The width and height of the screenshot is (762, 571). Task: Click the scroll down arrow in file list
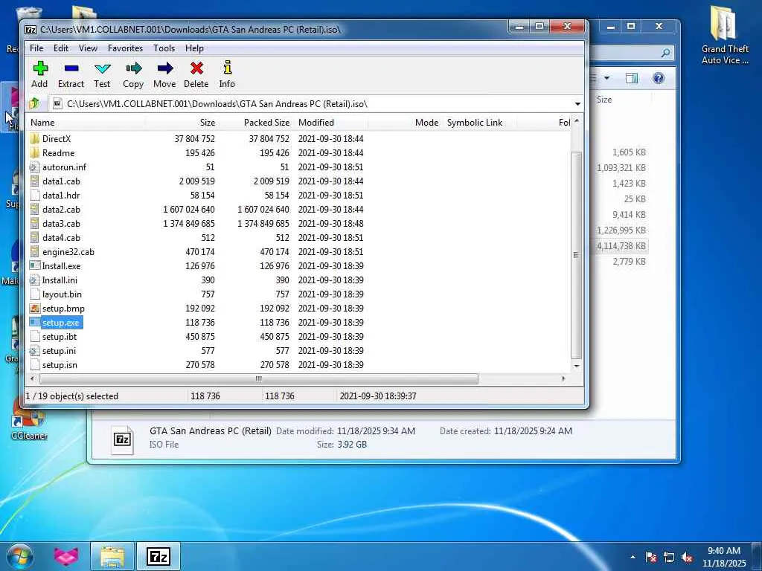pos(577,366)
